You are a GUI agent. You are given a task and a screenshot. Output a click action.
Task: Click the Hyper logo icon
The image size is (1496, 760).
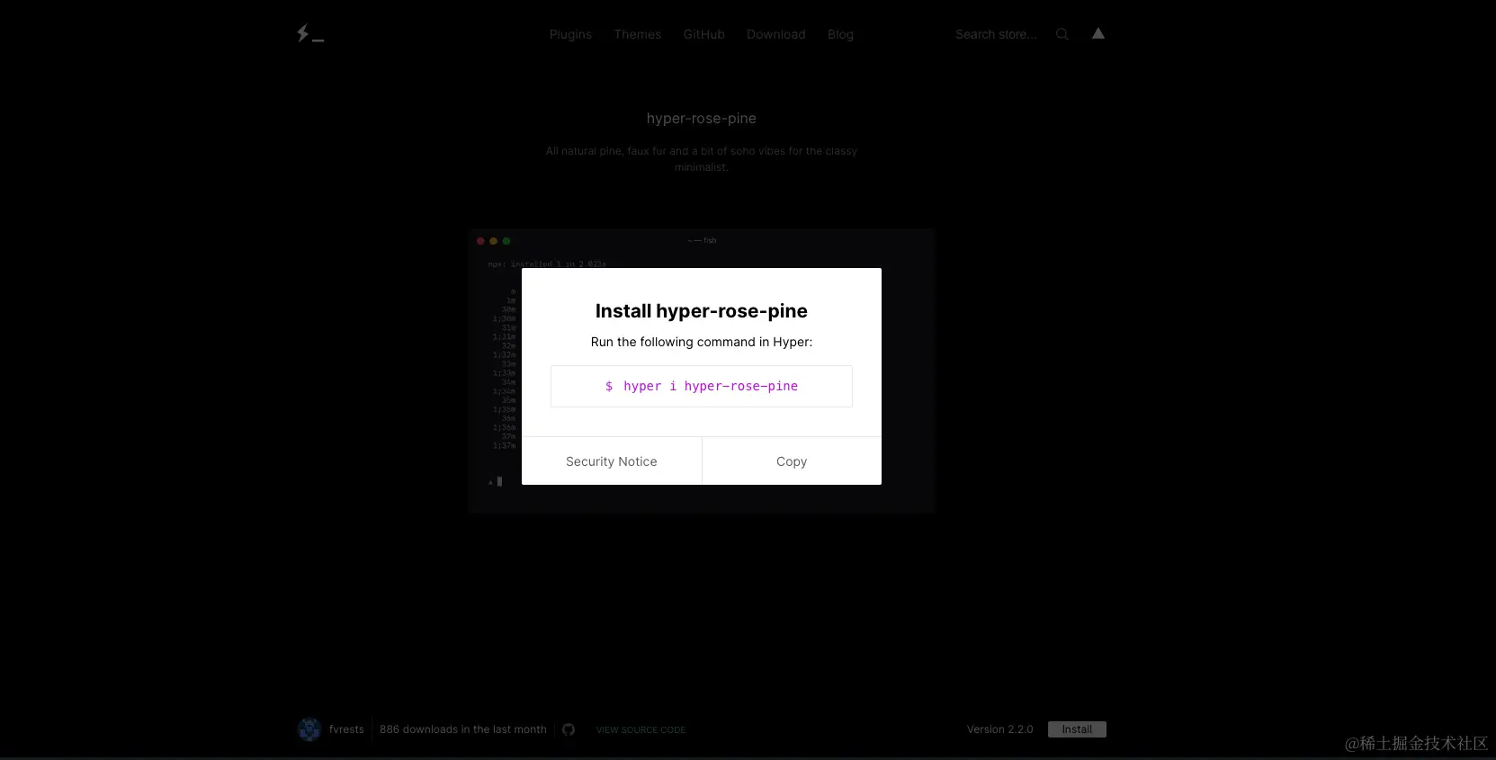coord(310,33)
